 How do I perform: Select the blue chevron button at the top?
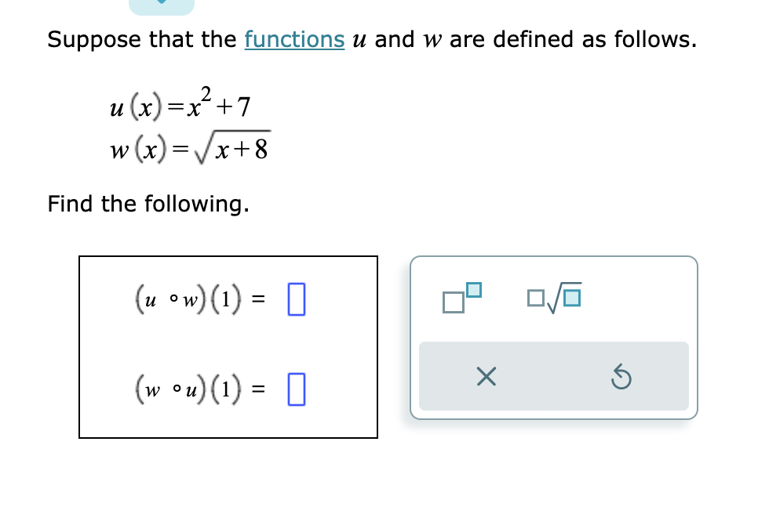coord(161,6)
